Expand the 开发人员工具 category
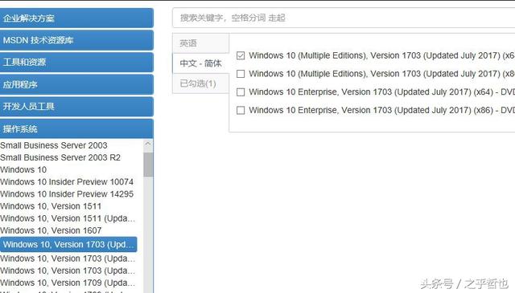The height and width of the screenshot is (293, 515). pyautogui.click(x=76, y=107)
